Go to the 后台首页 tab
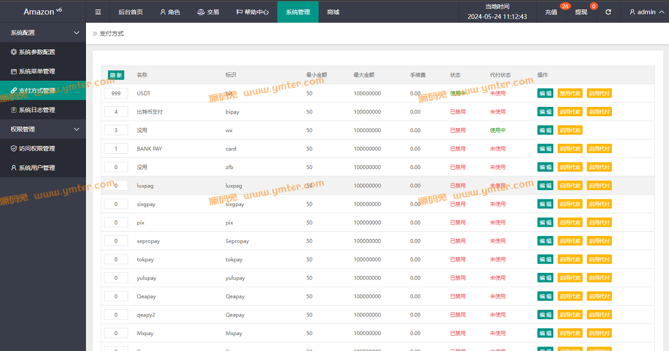 (130, 12)
